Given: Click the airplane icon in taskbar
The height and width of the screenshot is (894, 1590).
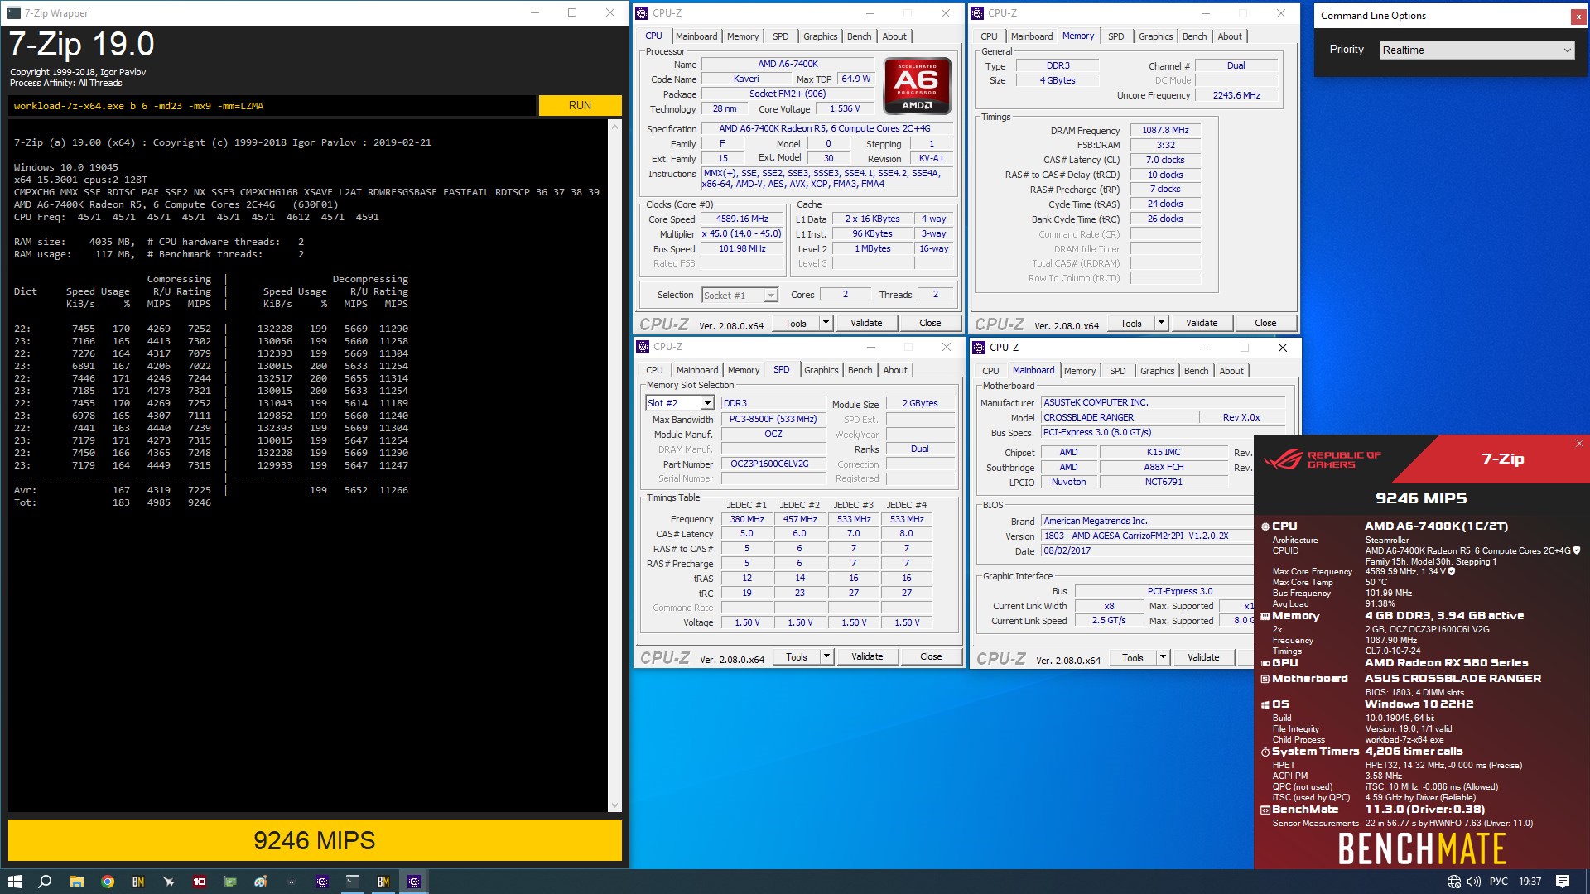Looking at the screenshot, I should tap(168, 882).
